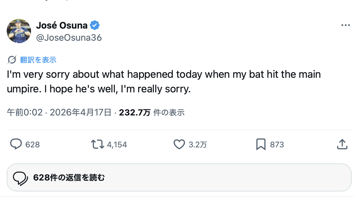Click the reply speech bubble icon

pyautogui.click(x=16, y=144)
